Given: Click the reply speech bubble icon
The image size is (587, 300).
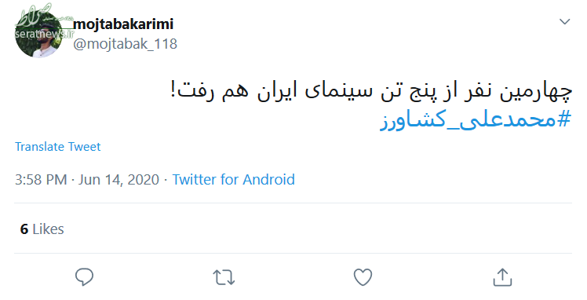Looking at the screenshot, I should 84,277.
